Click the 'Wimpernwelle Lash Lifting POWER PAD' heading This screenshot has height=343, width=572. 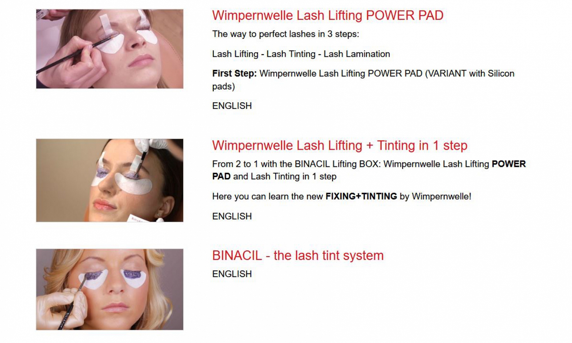pyautogui.click(x=327, y=15)
